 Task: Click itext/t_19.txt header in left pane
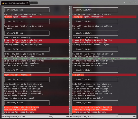[x=27, y=103]
